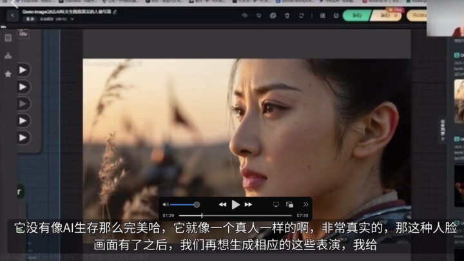
Task: Open the star favorites sidebar icon
Action: [x=8, y=74]
